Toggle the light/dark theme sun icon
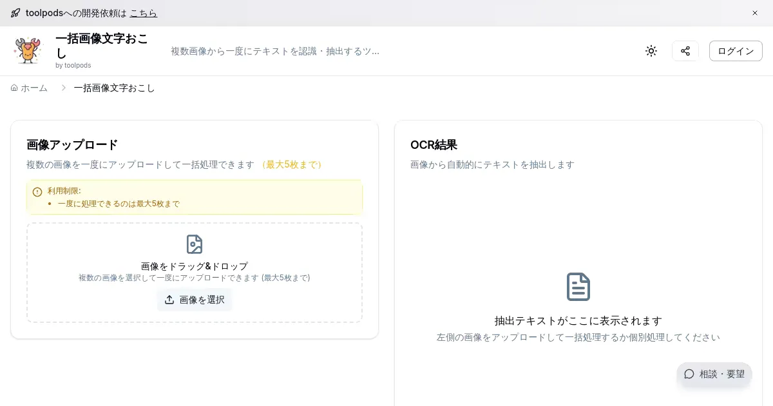Viewport: 773px width, 406px height. tap(651, 51)
